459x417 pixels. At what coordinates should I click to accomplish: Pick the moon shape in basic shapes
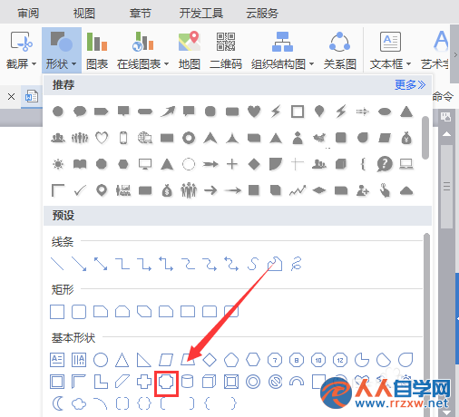pyautogui.click(x=57, y=403)
